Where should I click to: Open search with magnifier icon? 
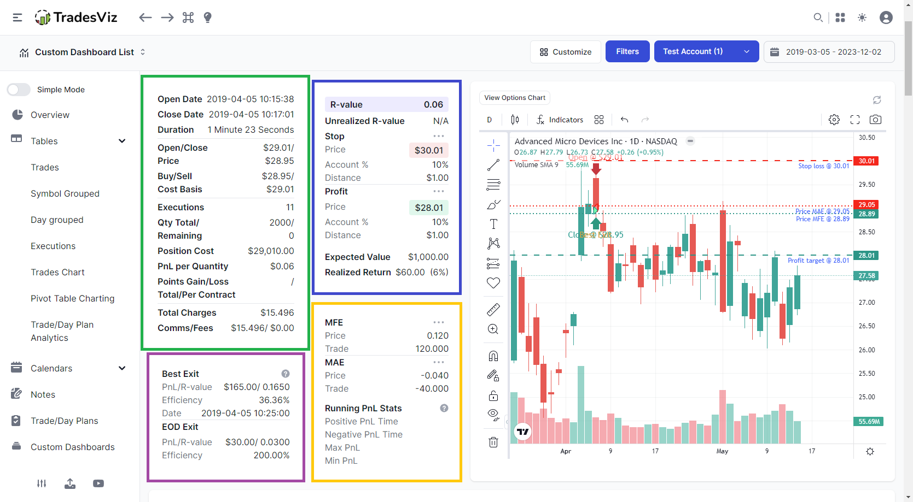818,17
